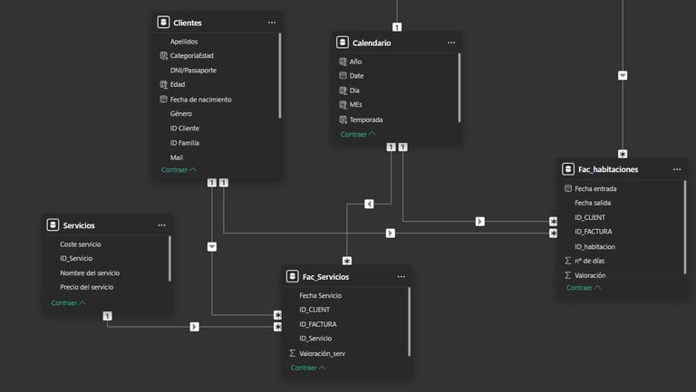Click the date icon beside Fecha de nacimiento
Screen dimensions: 696x392
click(163, 99)
